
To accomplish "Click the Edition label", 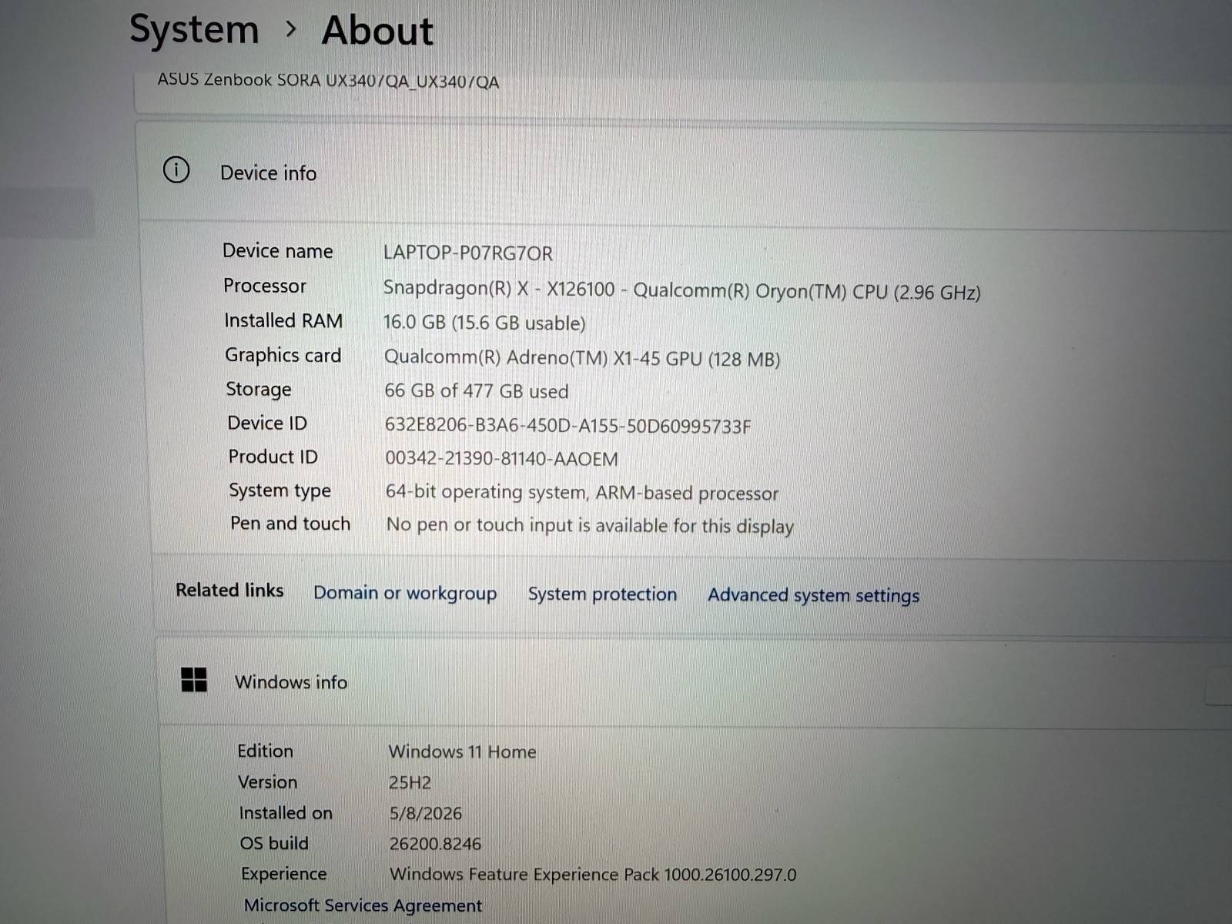I will 265,751.
